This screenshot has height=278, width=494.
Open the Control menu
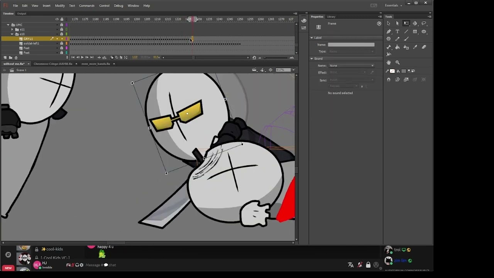click(104, 6)
